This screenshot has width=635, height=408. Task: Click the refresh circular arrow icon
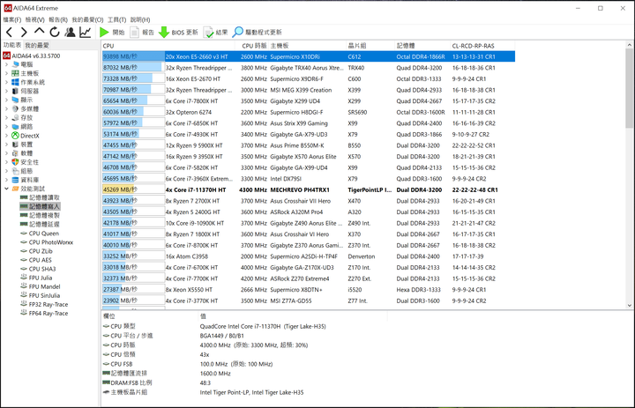55,32
